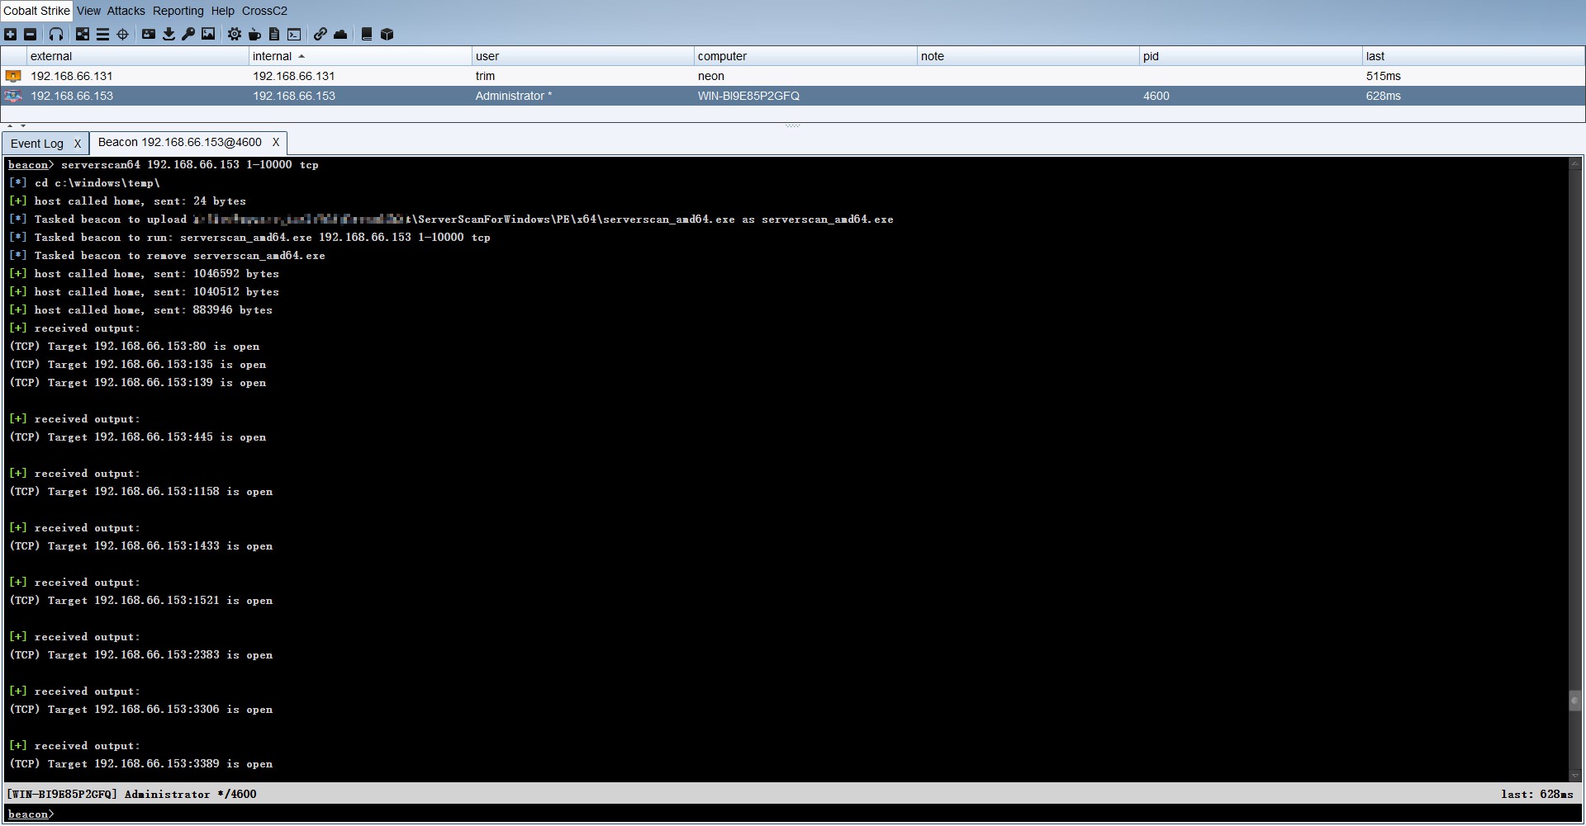Open the Listeners manager via headphones icon
1586x826 pixels.
pos(55,35)
